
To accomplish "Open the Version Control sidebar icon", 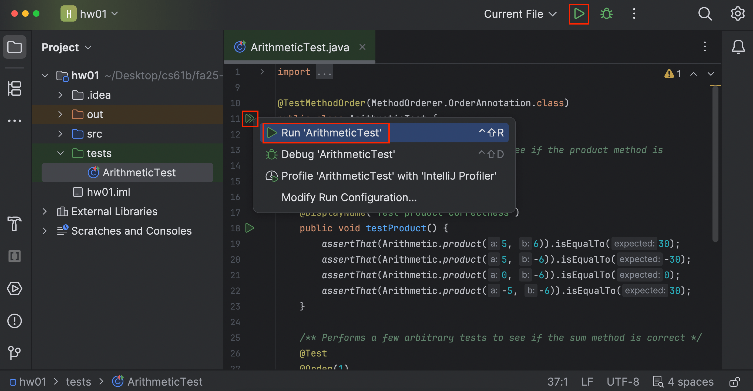I will click(x=15, y=353).
